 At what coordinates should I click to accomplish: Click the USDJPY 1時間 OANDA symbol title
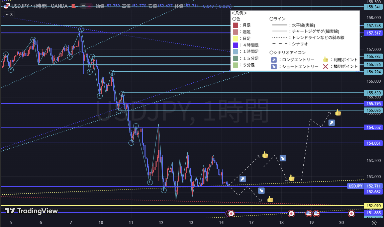38,6
